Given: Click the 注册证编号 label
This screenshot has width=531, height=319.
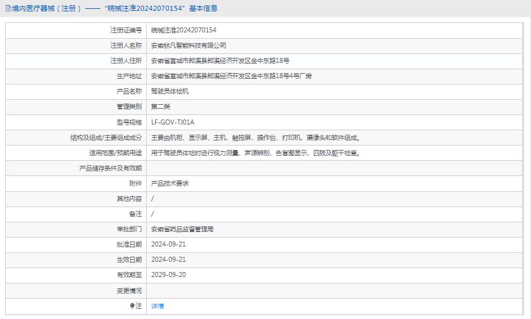Looking at the screenshot, I should point(126,30).
